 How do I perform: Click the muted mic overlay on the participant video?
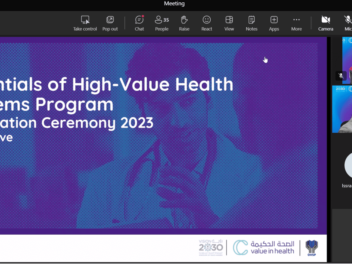tap(341, 76)
